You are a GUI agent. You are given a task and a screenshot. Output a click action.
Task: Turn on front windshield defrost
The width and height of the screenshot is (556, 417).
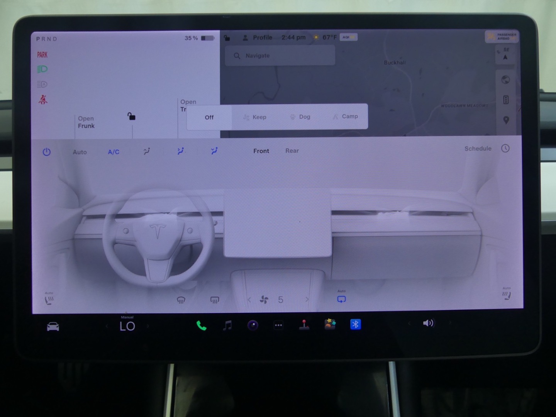point(181,300)
